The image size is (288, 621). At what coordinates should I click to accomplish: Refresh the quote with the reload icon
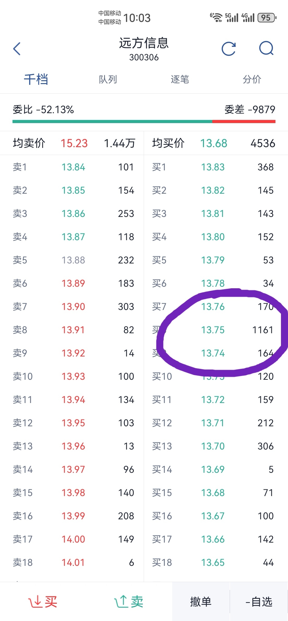coord(229,49)
